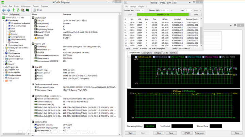245x137 pixels.
Task: Click the Stop button in LinX
Action: point(196,15)
